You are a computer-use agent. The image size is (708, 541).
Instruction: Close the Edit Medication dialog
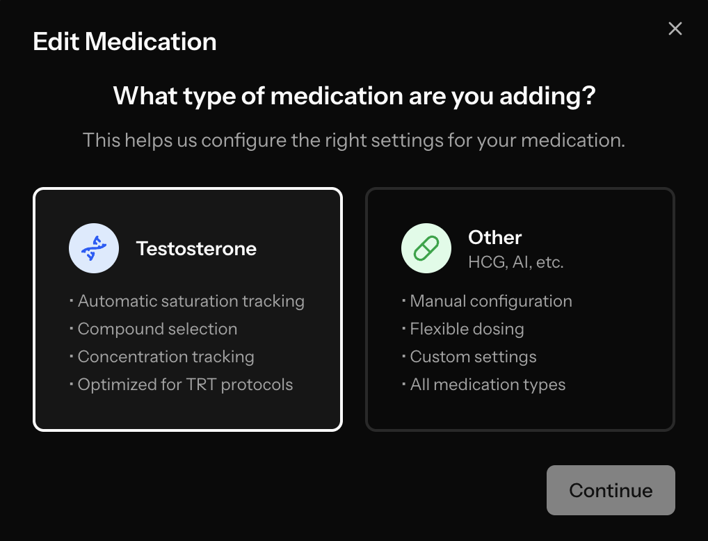(675, 29)
